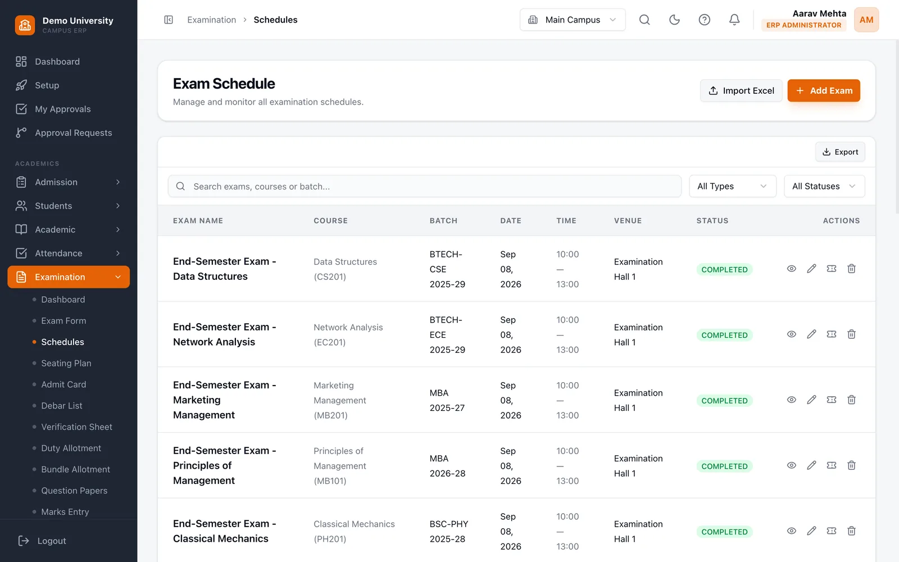This screenshot has width=899, height=562.
Task: Open ticket icon for Marketing Management exam
Action: 832,400
